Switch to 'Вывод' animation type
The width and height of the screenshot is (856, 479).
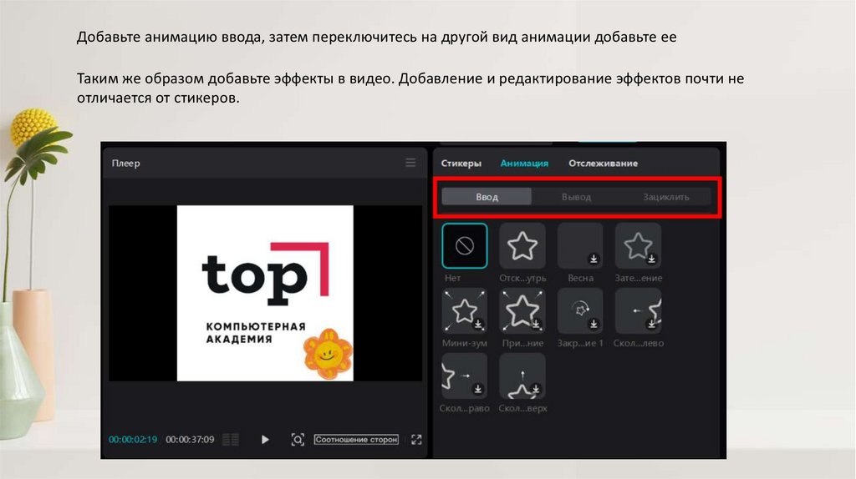point(577,197)
